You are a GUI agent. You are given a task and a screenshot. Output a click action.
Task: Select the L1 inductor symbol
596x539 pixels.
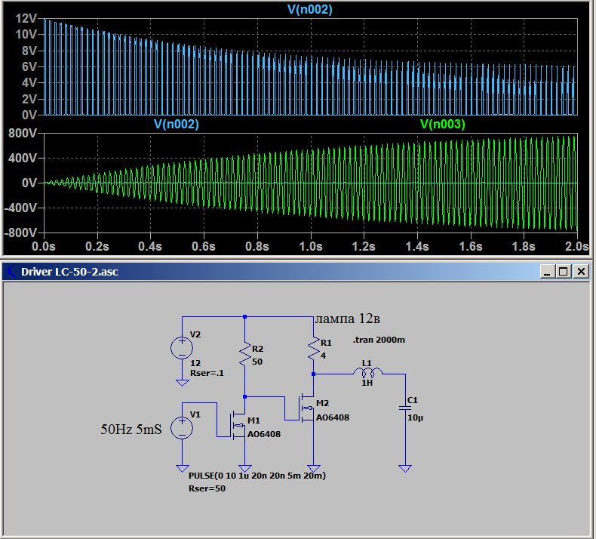point(367,372)
